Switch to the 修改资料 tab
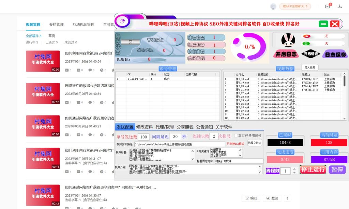The image size is (349, 209). coord(145,127)
